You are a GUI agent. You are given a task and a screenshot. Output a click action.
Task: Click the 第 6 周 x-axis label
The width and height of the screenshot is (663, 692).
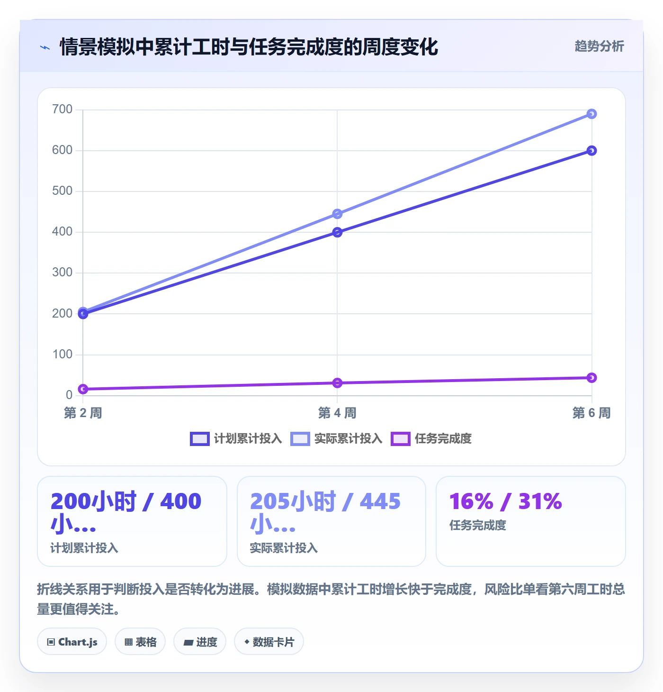pyautogui.click(x=591, y=413)
